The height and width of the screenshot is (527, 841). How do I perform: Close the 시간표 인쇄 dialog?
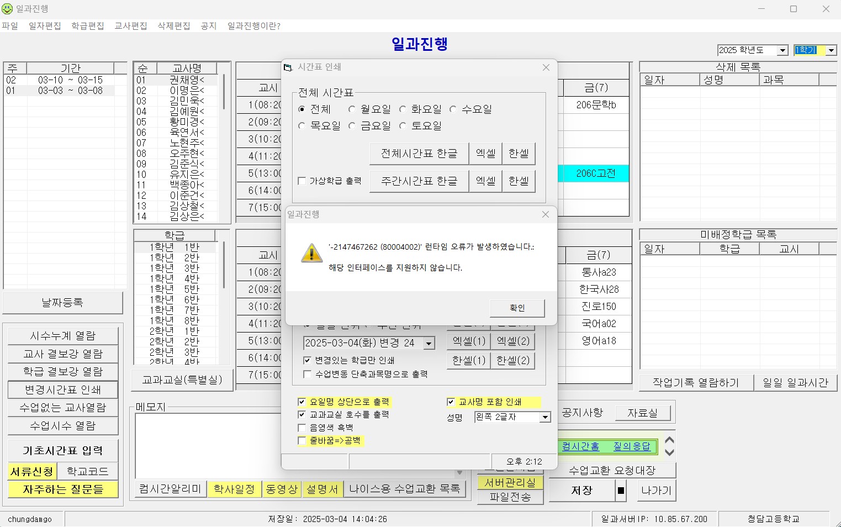tap(546, 67)
